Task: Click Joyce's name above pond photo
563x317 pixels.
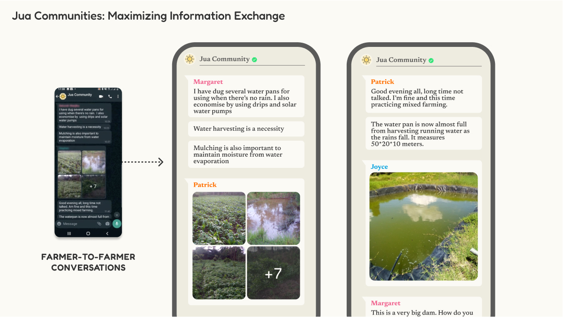Action: 380,166
